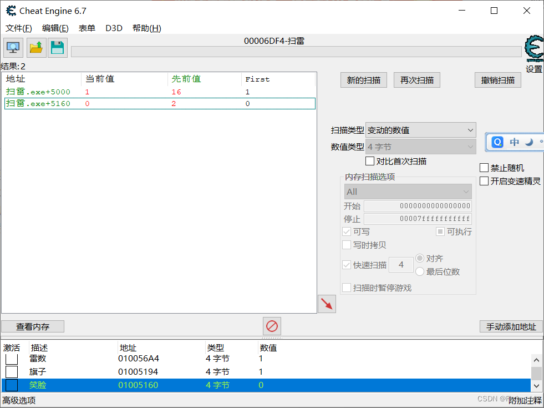This screenshot has height=408, width=544.
Task: Open the 扫描类型 dropdown
Action: [467, 130]
